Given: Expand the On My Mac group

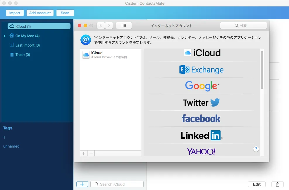Looking at the screenshot, I should pos(5,36).
